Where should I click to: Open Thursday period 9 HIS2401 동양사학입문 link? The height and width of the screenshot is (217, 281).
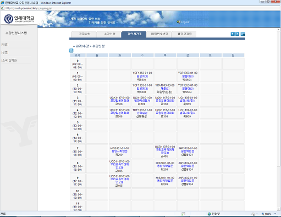click(x=165, y=181)
